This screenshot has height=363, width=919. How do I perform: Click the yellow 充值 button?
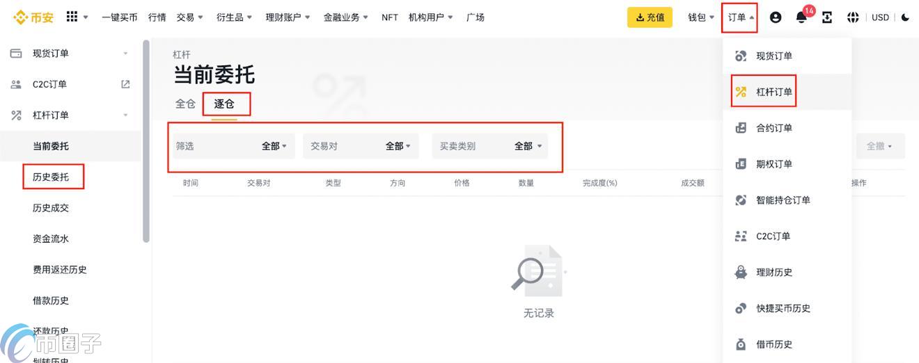(650, 17)
